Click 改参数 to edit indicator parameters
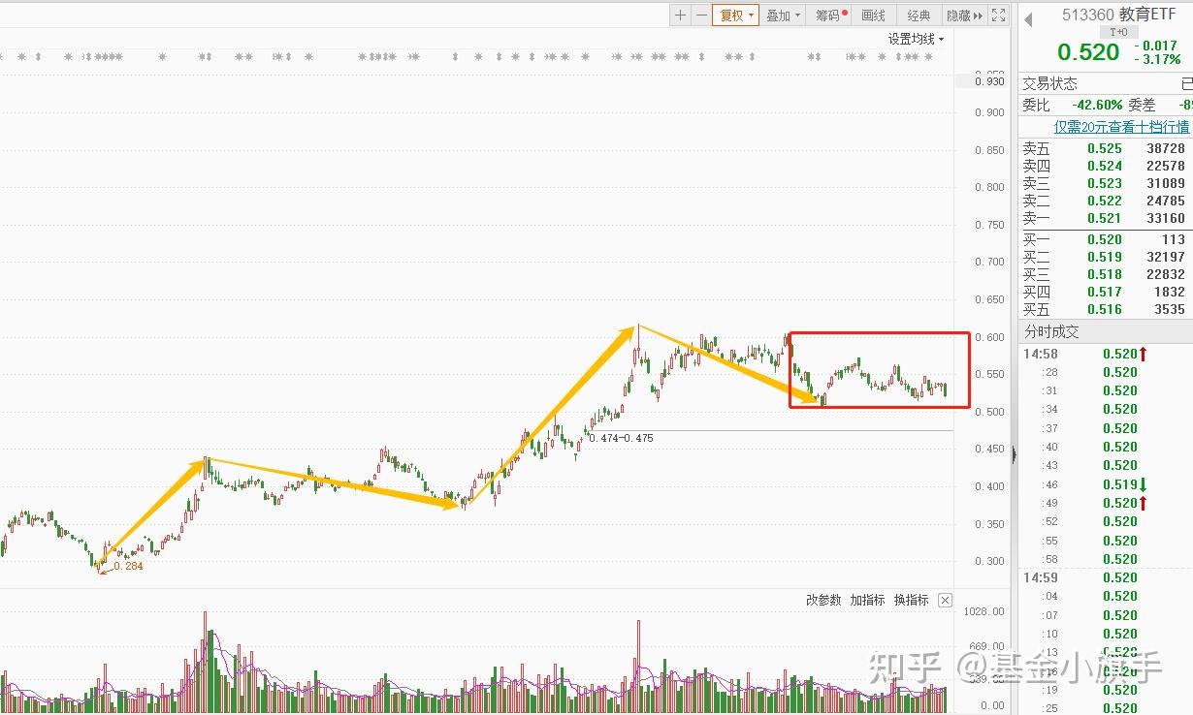Image resolution: width=1193 pixels, height=715 pixels. [823, 600]
